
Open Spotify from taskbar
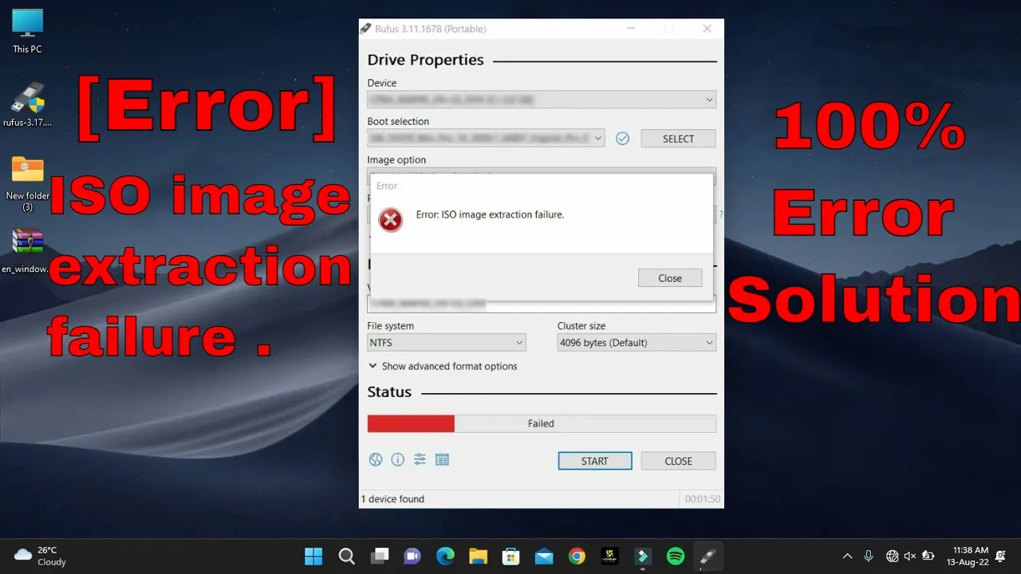pos(676,556)
